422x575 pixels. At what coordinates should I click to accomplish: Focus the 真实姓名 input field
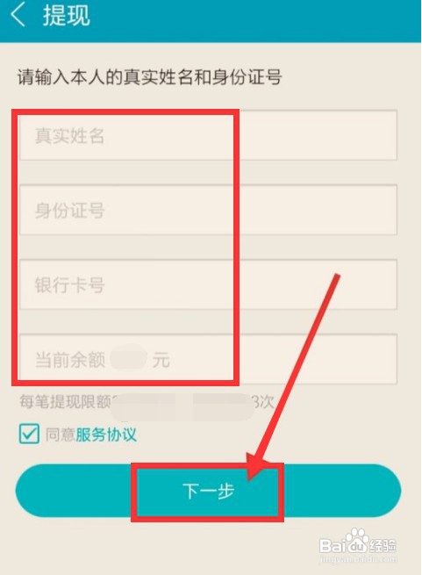click(x=208, y=135)
